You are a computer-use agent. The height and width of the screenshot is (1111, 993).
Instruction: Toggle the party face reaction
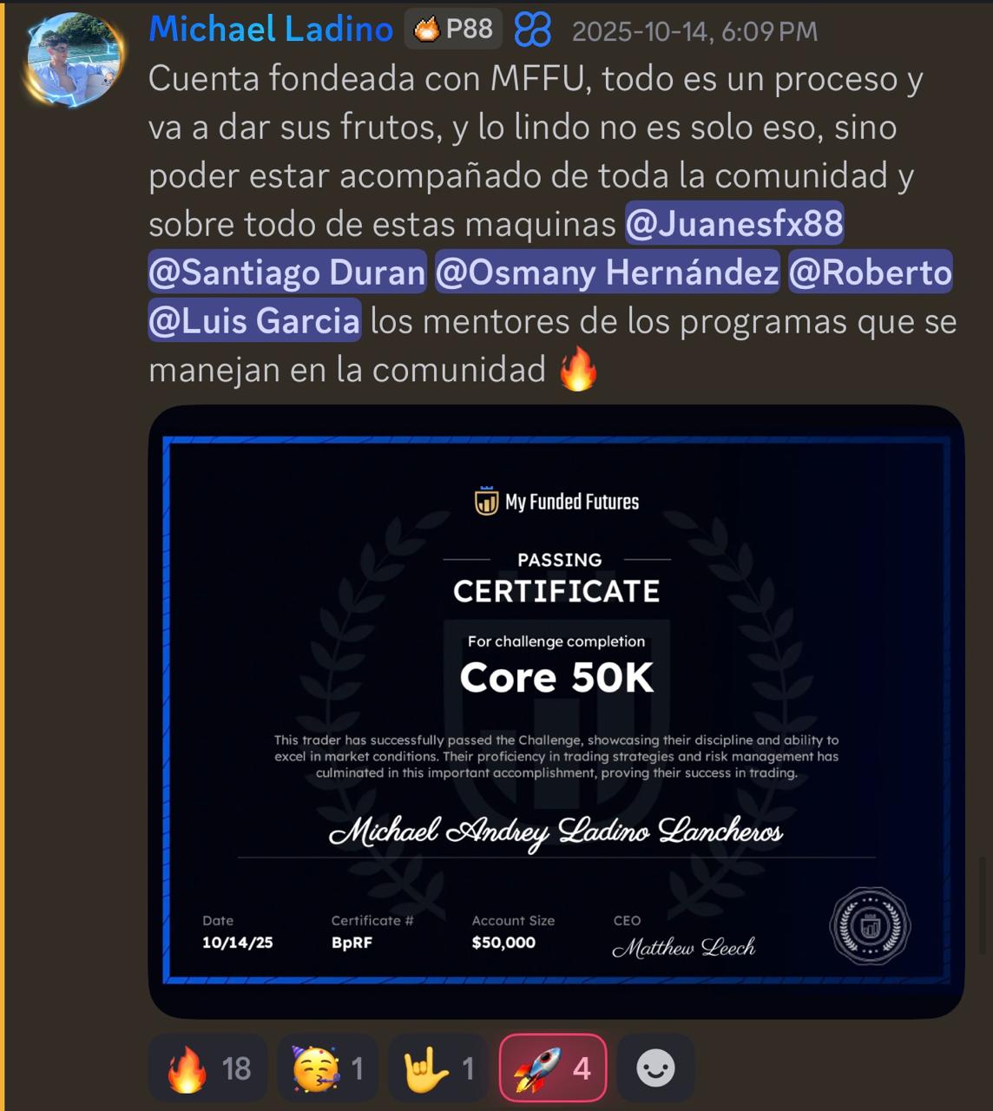pos(327,1068)
